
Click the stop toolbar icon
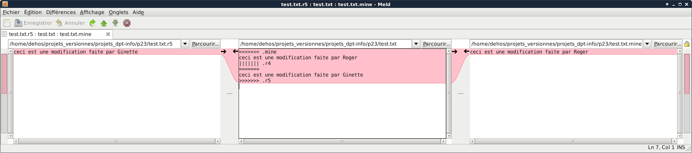pos(127,23)
